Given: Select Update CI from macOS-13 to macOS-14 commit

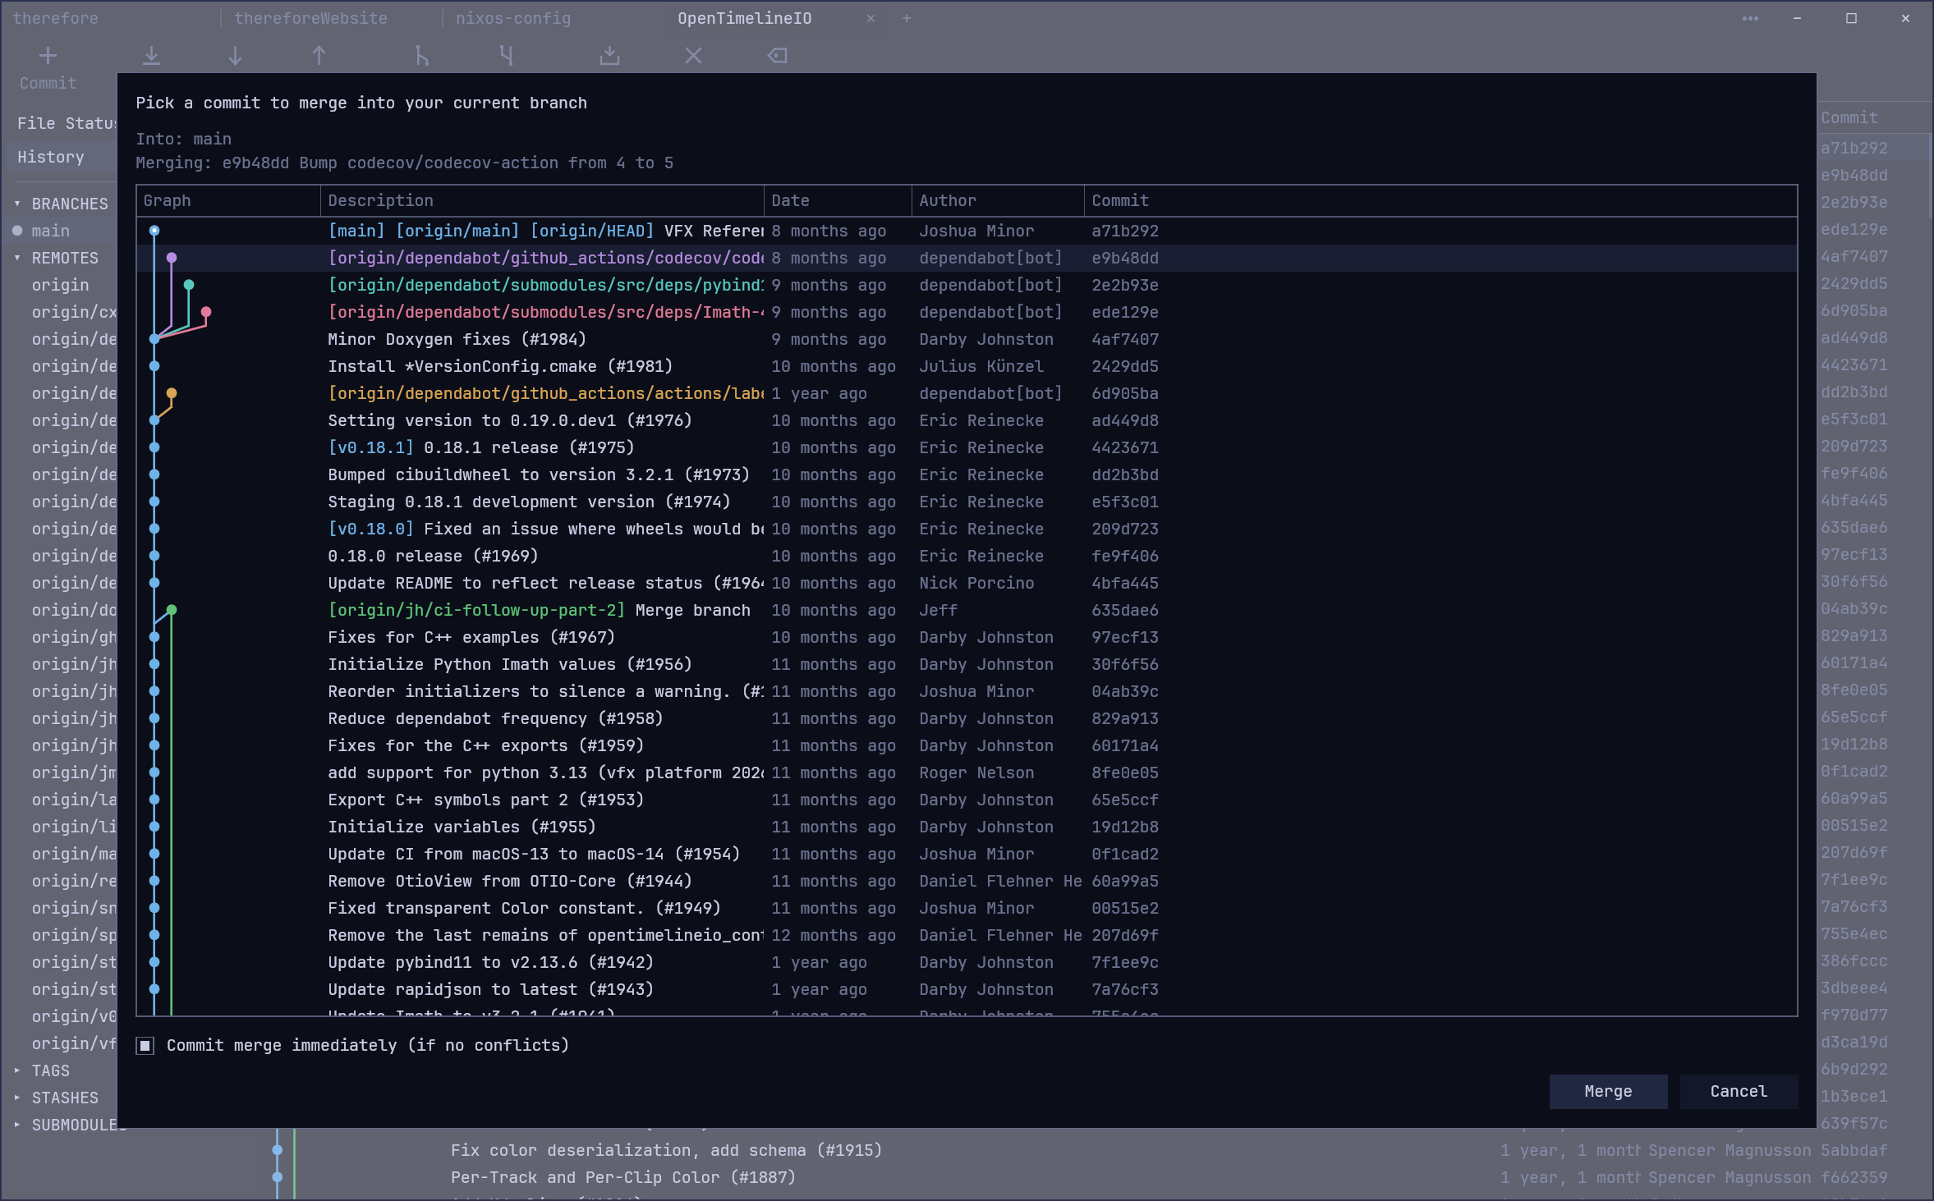Looking at the screenshot, I should pos(967,854).
